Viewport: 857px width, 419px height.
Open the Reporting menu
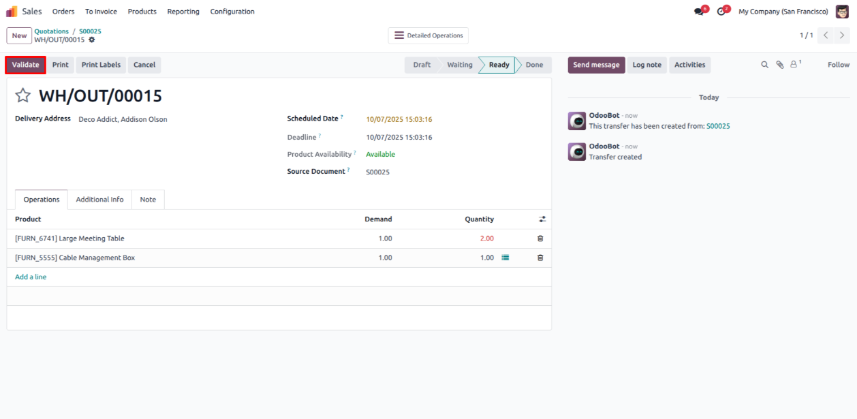(183, 12)
